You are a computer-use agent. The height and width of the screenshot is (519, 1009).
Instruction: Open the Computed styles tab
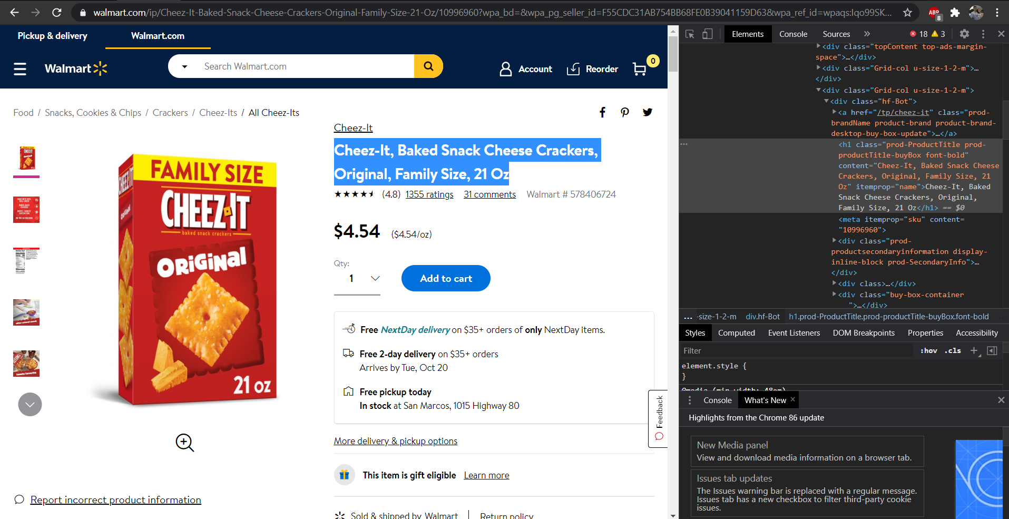[x=736, y=333]
